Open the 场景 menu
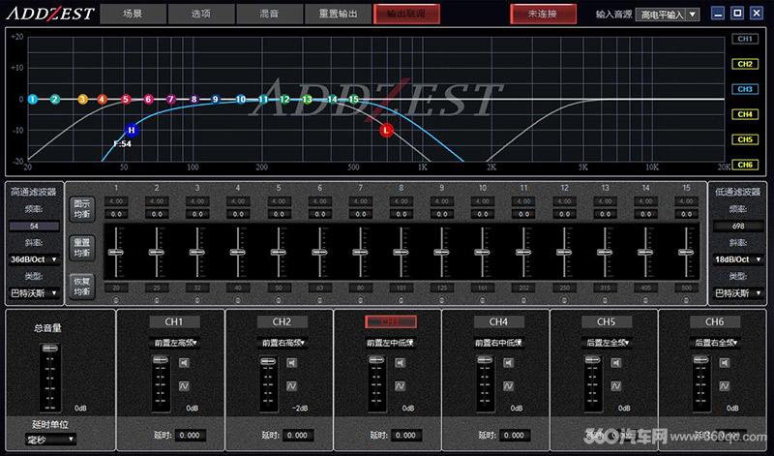This screenshot has height=456, width=774. (133, 14)
